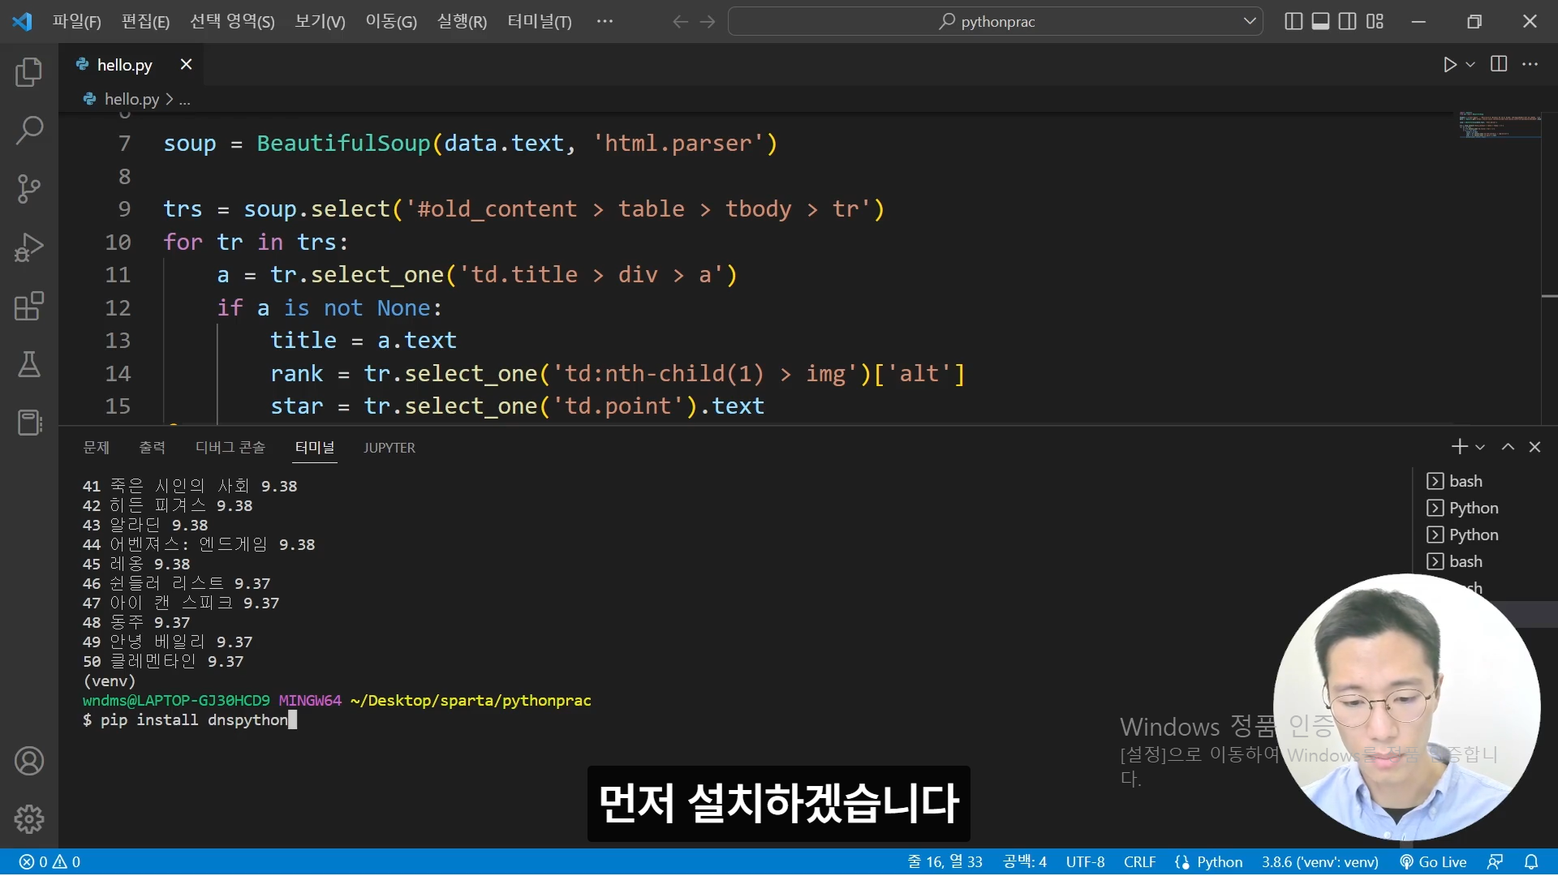Change line endings via CRLF
This screenshot has width=1558, height=876.
[x=1139, y=862]
